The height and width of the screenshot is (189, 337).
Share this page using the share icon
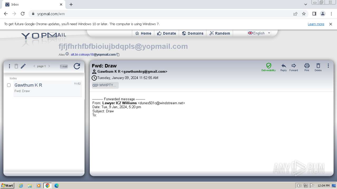295,14
